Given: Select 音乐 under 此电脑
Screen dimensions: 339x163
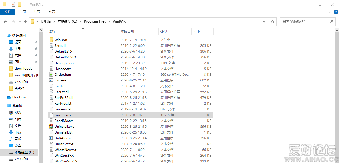Looking at the screenshot, I should (18, 139).
